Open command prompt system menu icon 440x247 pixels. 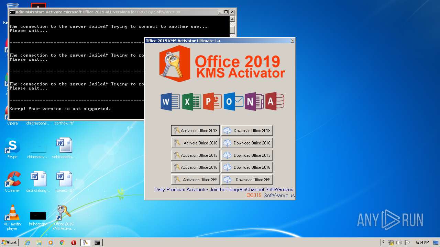12,12
